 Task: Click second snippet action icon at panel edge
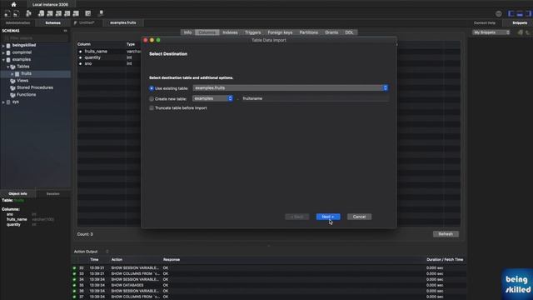coord(527,32)
